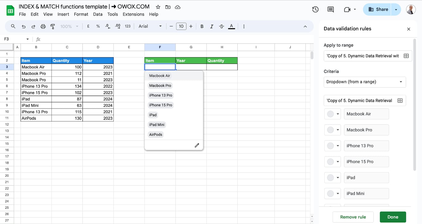Format as percent
The width and height of the screenshot is (422, 224).
(98, 26)
